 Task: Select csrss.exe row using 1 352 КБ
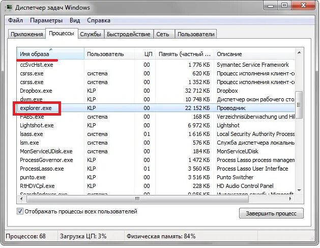pos(156,82)
